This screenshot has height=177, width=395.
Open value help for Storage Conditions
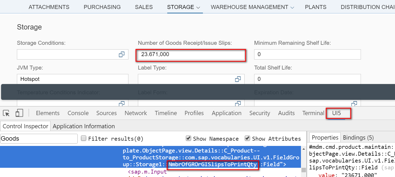[x=122, y=55]
